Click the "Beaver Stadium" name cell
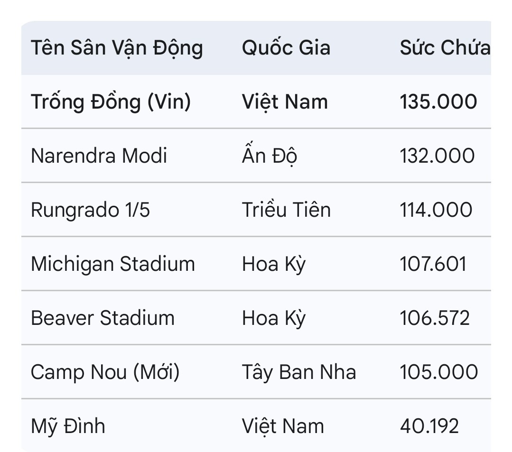Viewport: 512px width, 452px height. click(102, 318)
